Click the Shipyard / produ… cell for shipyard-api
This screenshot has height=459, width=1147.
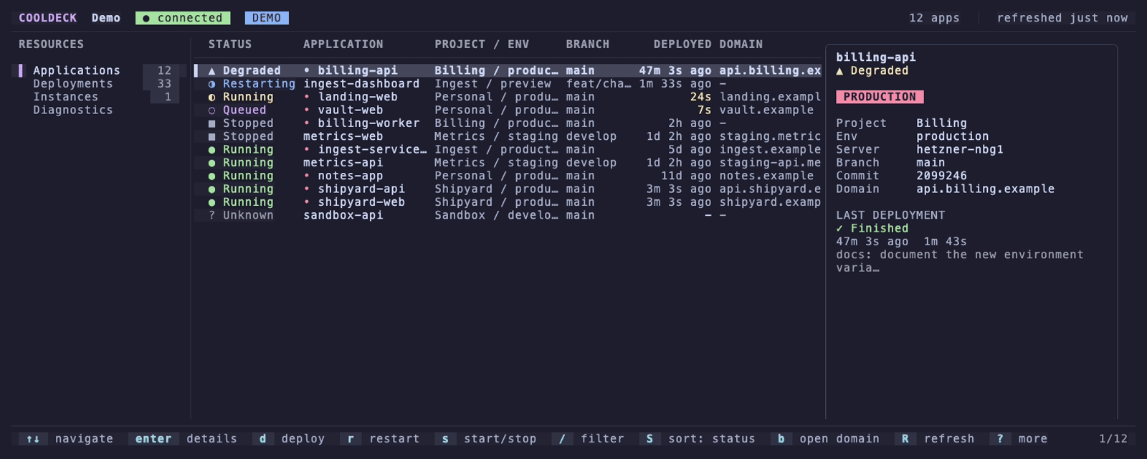click(x=496, y=189)
